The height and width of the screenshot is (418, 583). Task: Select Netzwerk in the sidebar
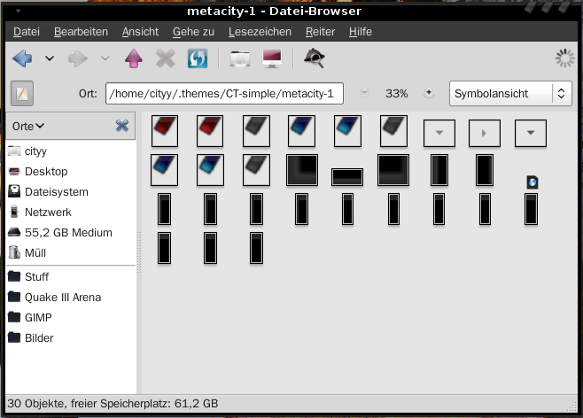pos(71,213)
